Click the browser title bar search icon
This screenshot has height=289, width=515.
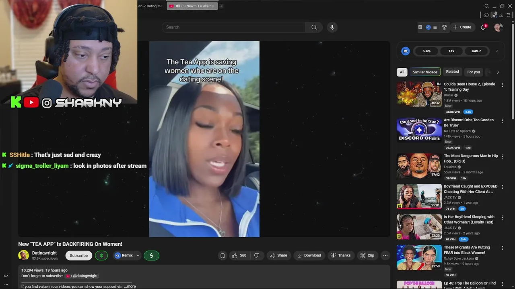point(486,6)
